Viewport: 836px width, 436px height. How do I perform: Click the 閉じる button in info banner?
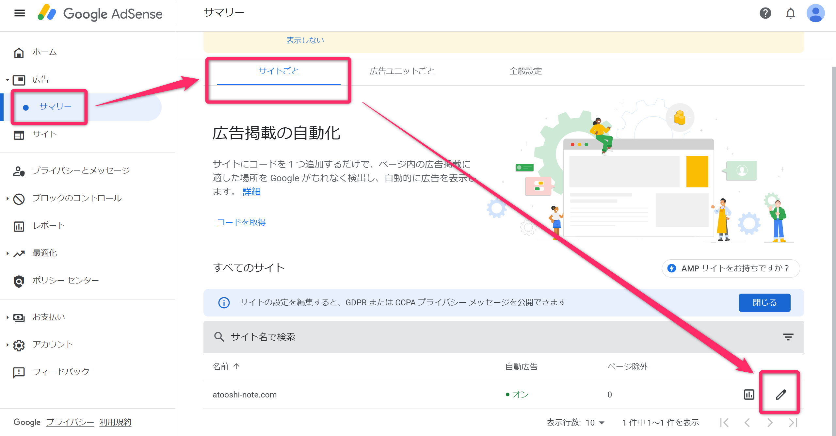tap(764, 303)
